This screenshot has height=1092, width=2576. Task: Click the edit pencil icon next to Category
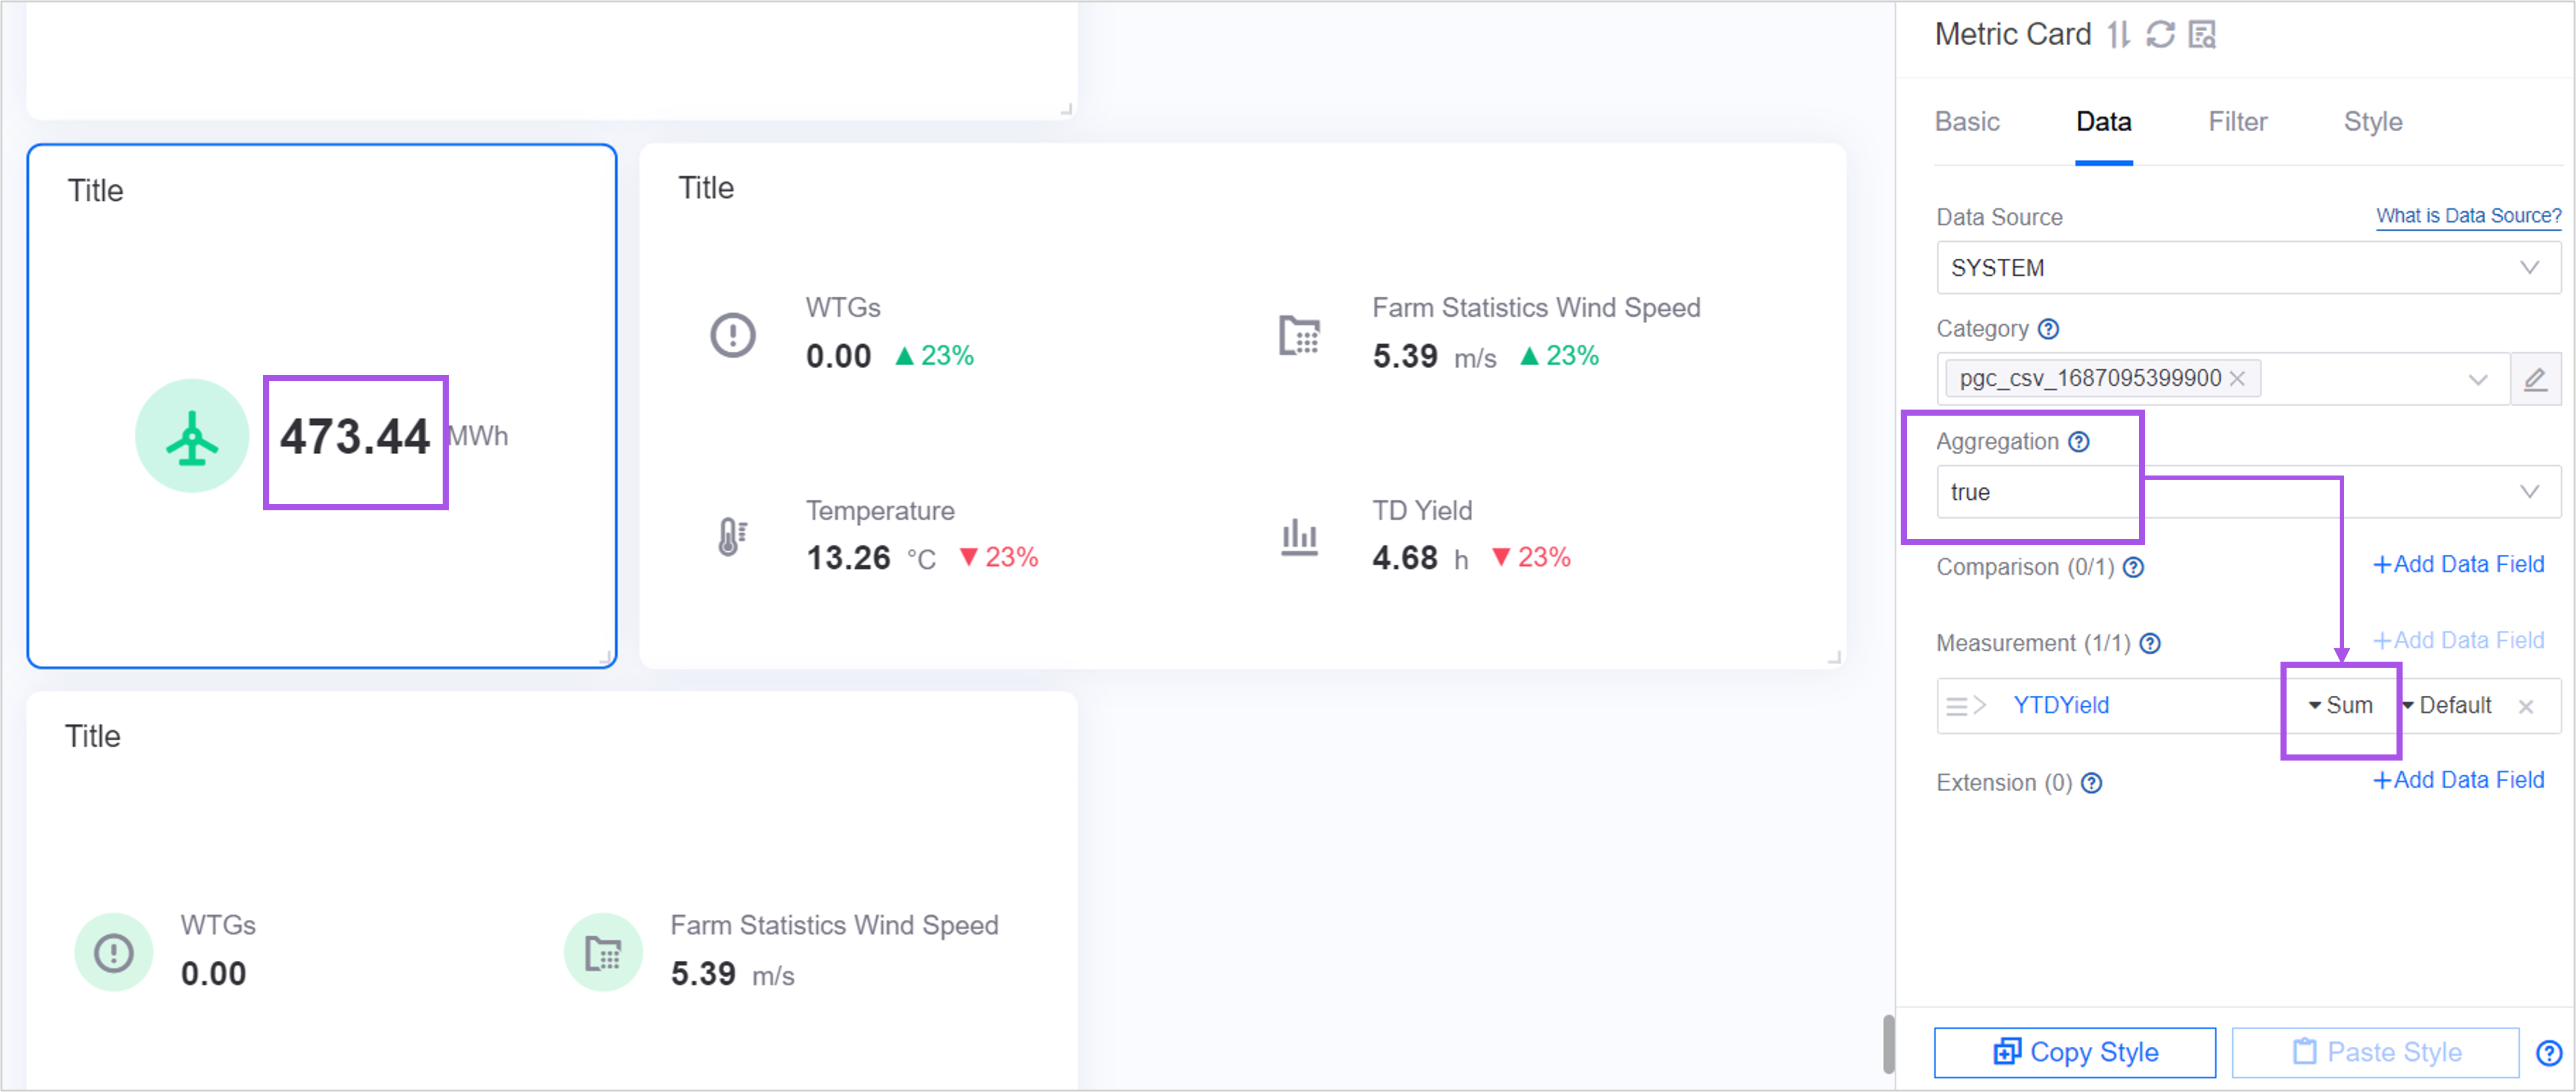click(x=2535, y=379)
